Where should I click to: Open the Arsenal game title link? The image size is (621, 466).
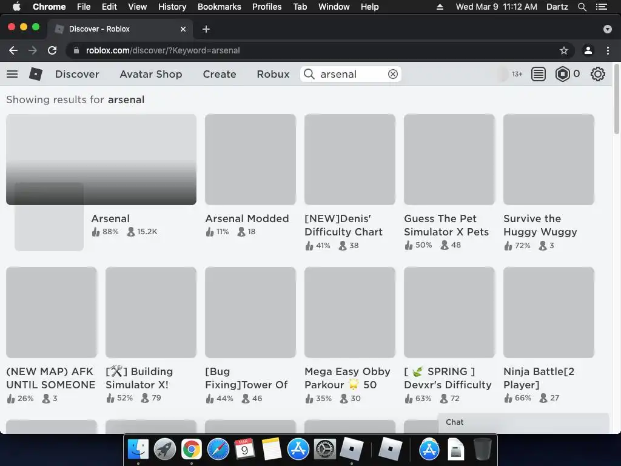(110, 218)
